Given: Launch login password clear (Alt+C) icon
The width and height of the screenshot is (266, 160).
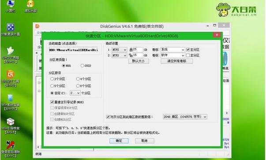Looking at the screenshot, I should click(11, 149).
